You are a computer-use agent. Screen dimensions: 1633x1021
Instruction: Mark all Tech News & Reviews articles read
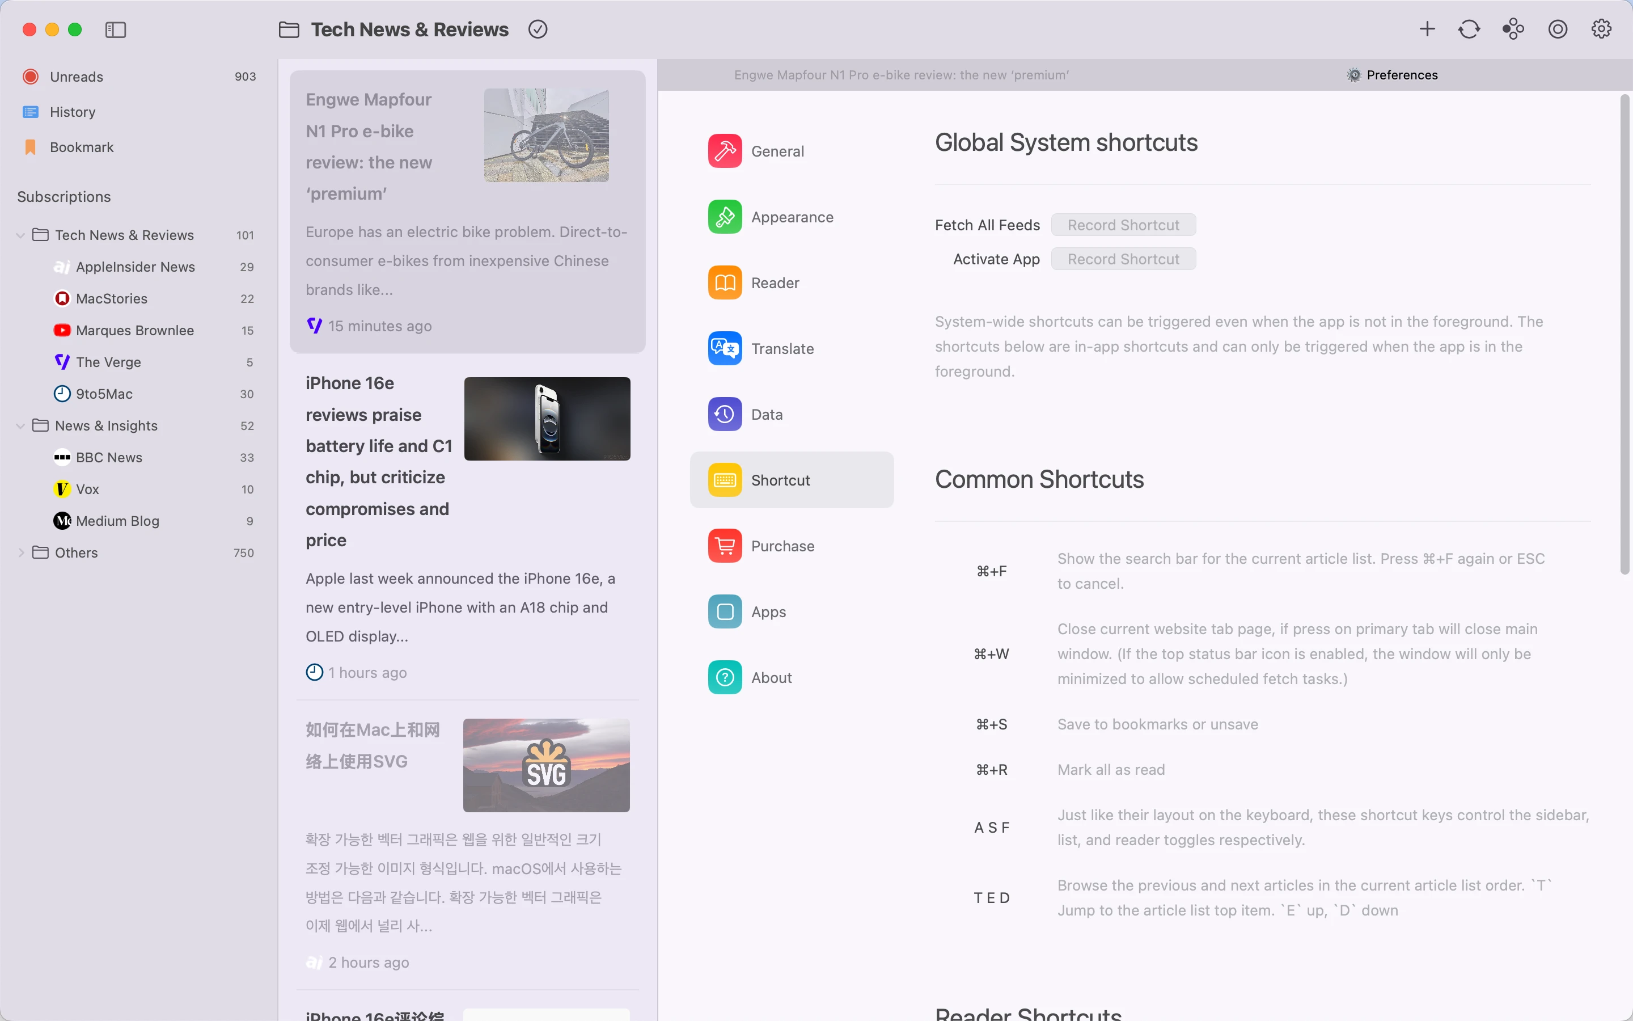[x=536, y=29]
